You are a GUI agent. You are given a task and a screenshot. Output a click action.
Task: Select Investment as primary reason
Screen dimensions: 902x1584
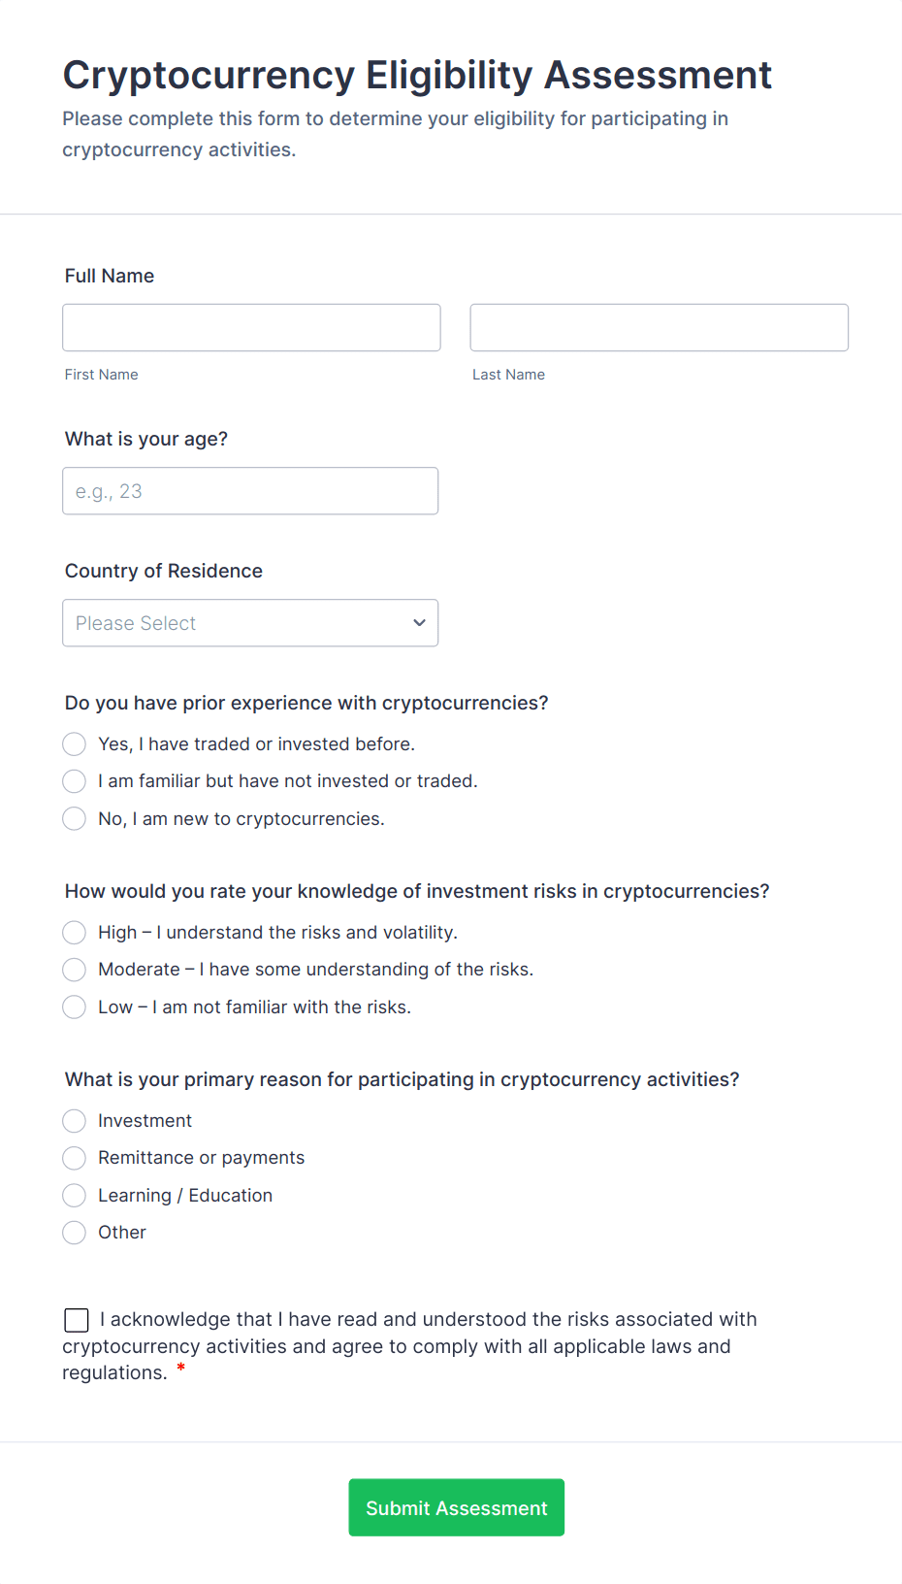(x=75, y=1121)
